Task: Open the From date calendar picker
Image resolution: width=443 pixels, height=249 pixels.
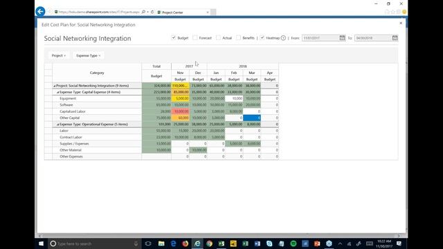Action: pyautogui.click(x=342, y=38)
